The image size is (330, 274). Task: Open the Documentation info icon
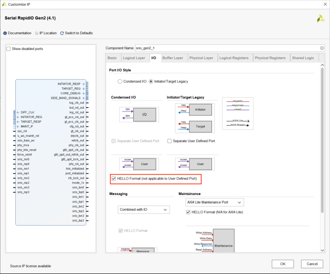pyautogui.click(x=5, y=33)
